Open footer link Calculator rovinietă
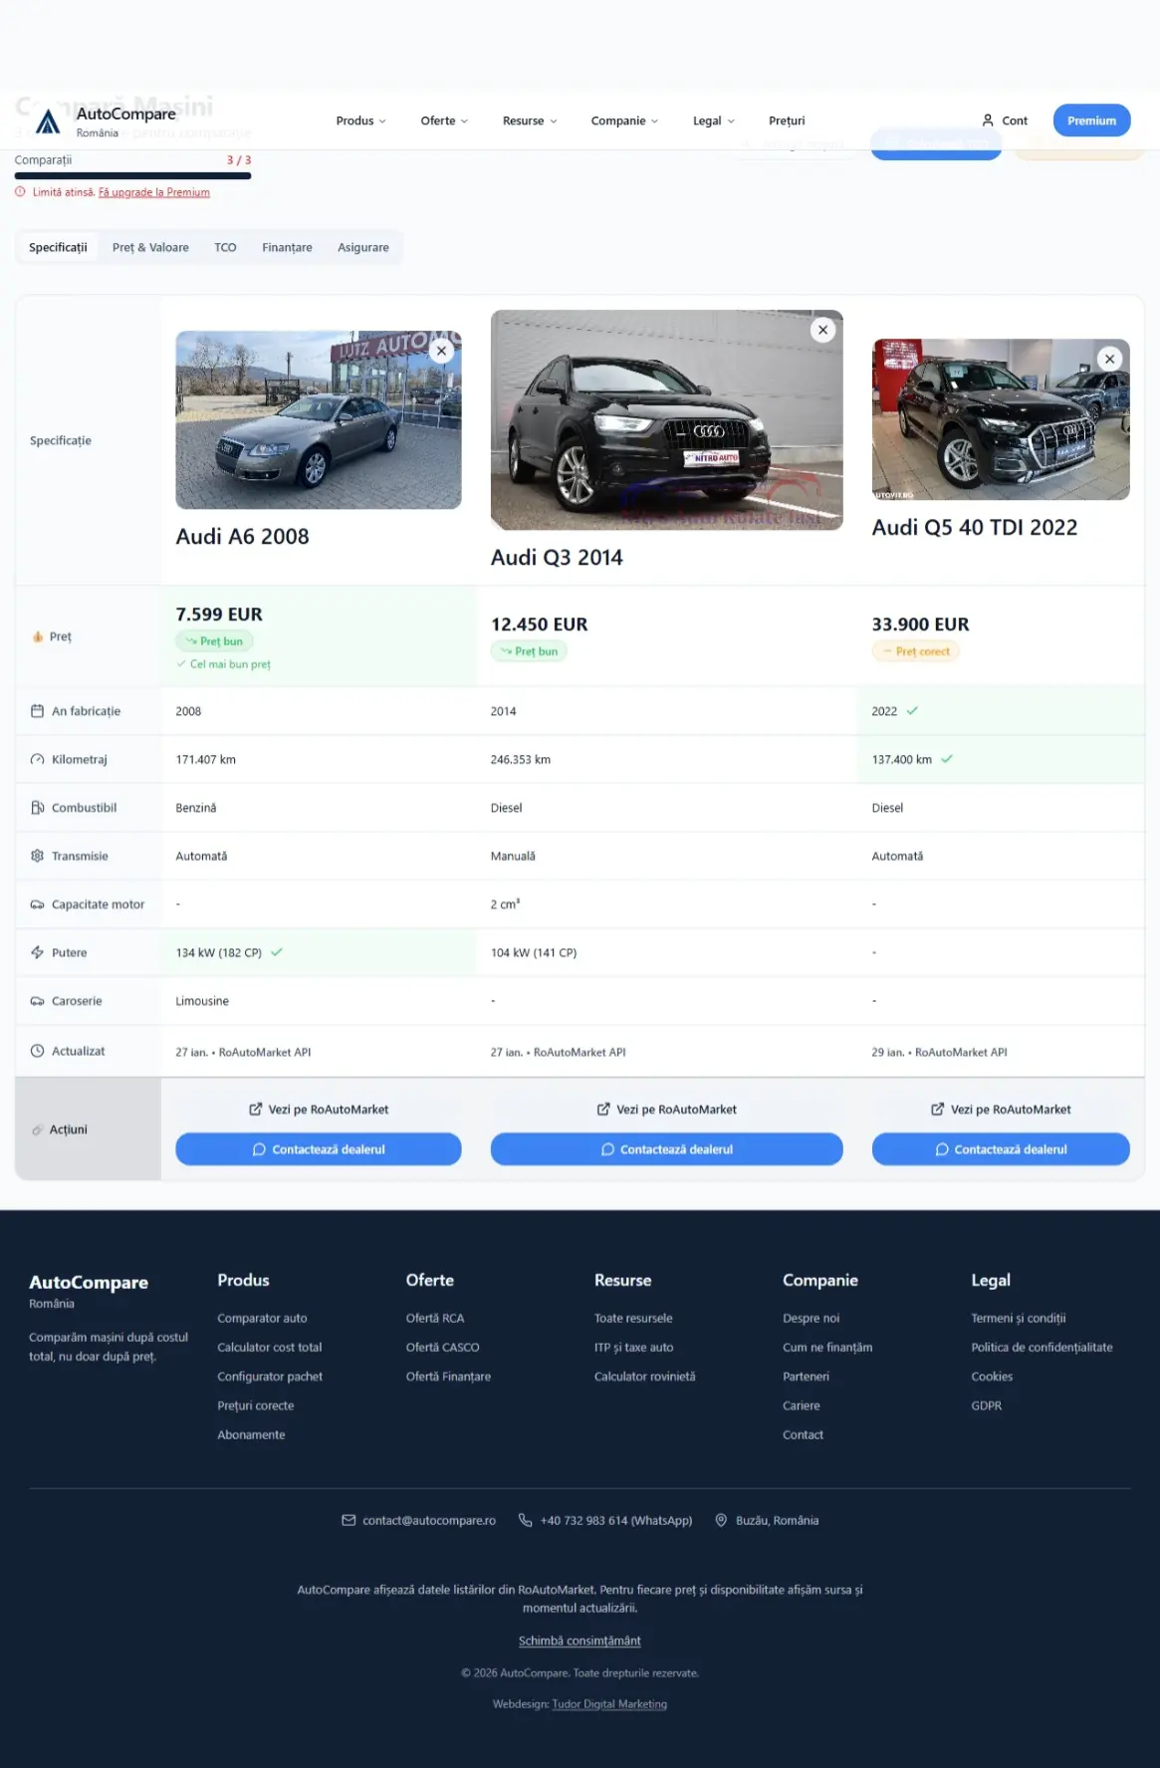Screen dimensions: 1160x1768 coord(644,1377)
